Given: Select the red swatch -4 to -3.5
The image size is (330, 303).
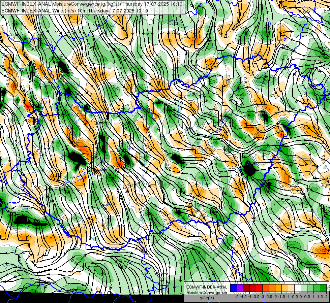Looking at the screenshot, I should 253,288.
